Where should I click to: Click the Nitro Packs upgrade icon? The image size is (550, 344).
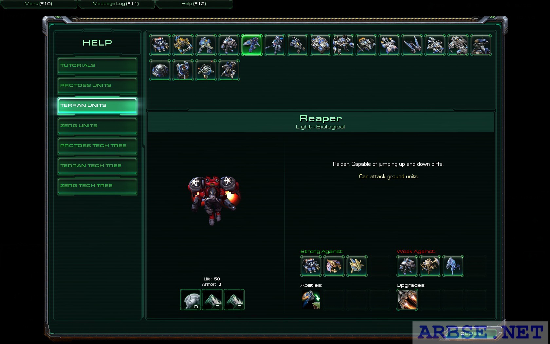[x=407, y=299]
